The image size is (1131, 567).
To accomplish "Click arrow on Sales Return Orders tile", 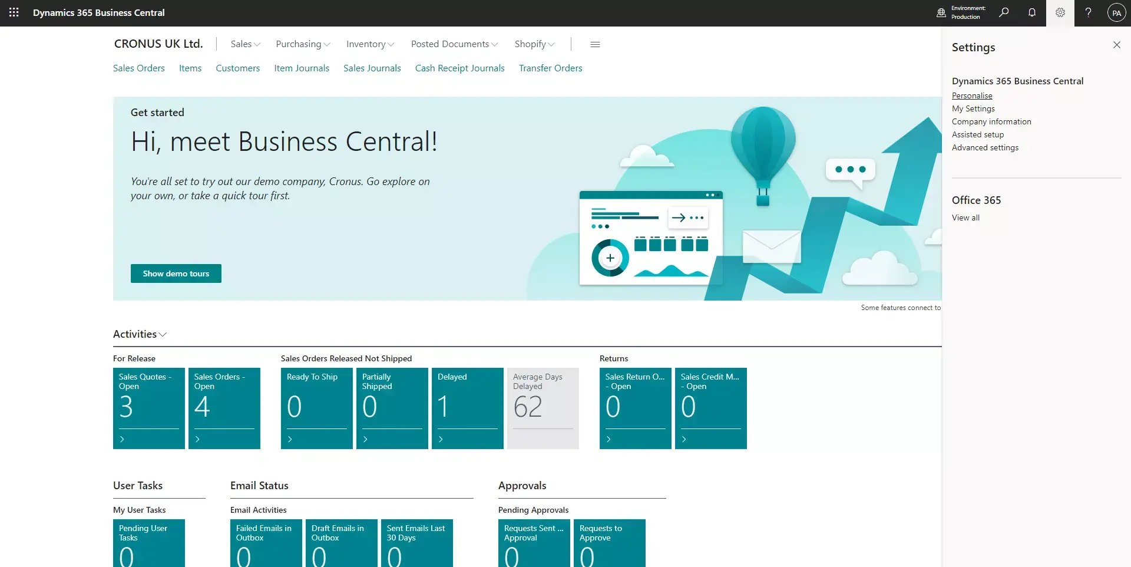I will click(609, 439).
